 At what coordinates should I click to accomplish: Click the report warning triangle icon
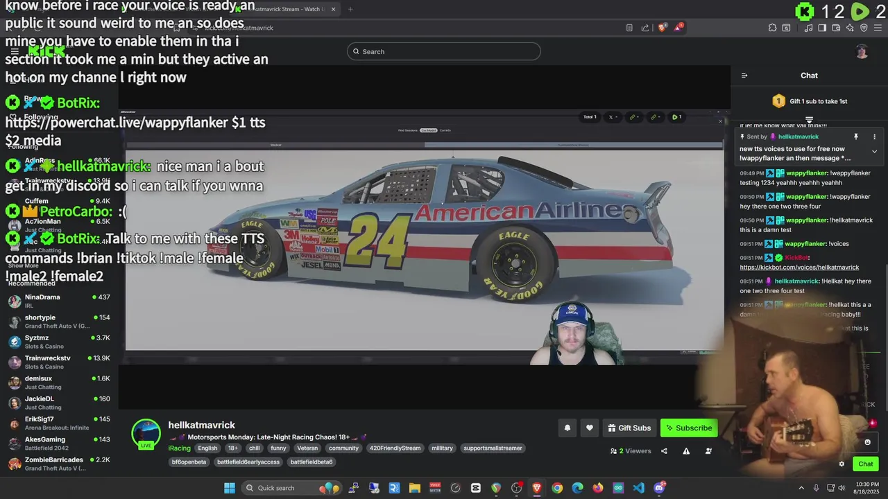pyautogui.click(x=686, y=451)
